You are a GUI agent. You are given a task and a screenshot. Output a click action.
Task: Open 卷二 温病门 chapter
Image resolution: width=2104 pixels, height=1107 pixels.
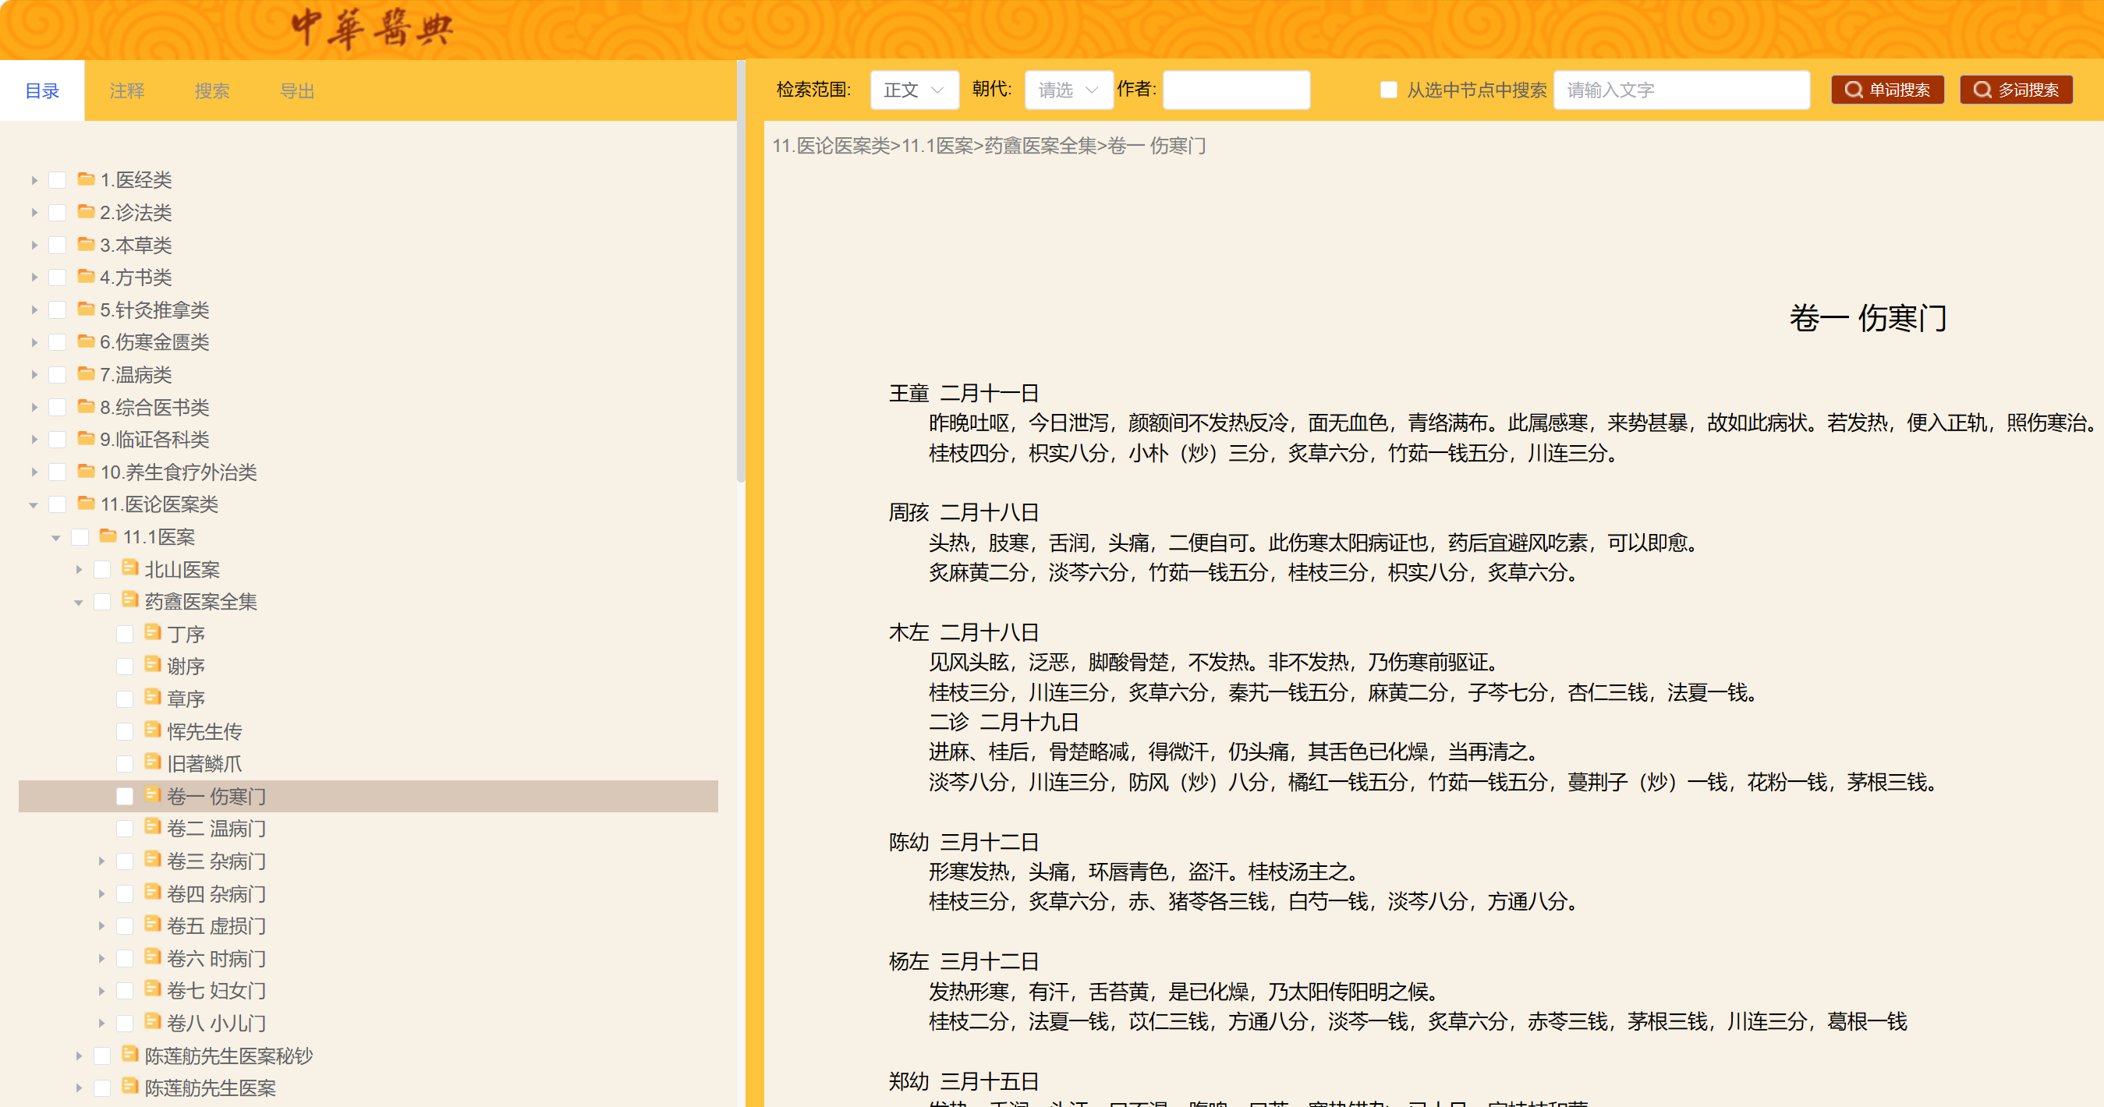(217, 829)
